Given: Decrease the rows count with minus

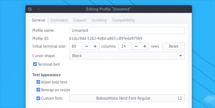Looking at the screenshot, I should point(136,46).
